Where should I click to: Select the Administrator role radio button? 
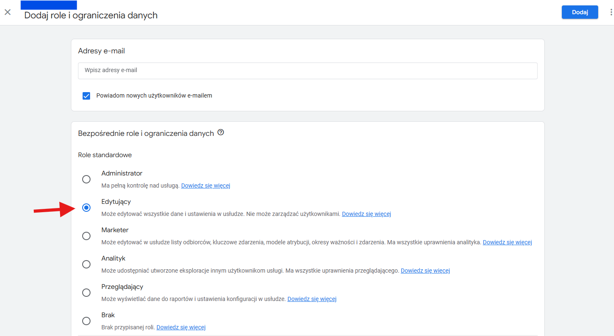(86, 179)
